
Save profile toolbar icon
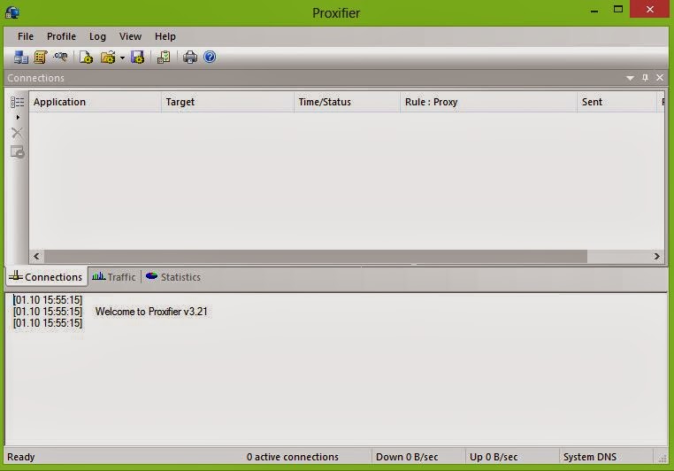138,57
